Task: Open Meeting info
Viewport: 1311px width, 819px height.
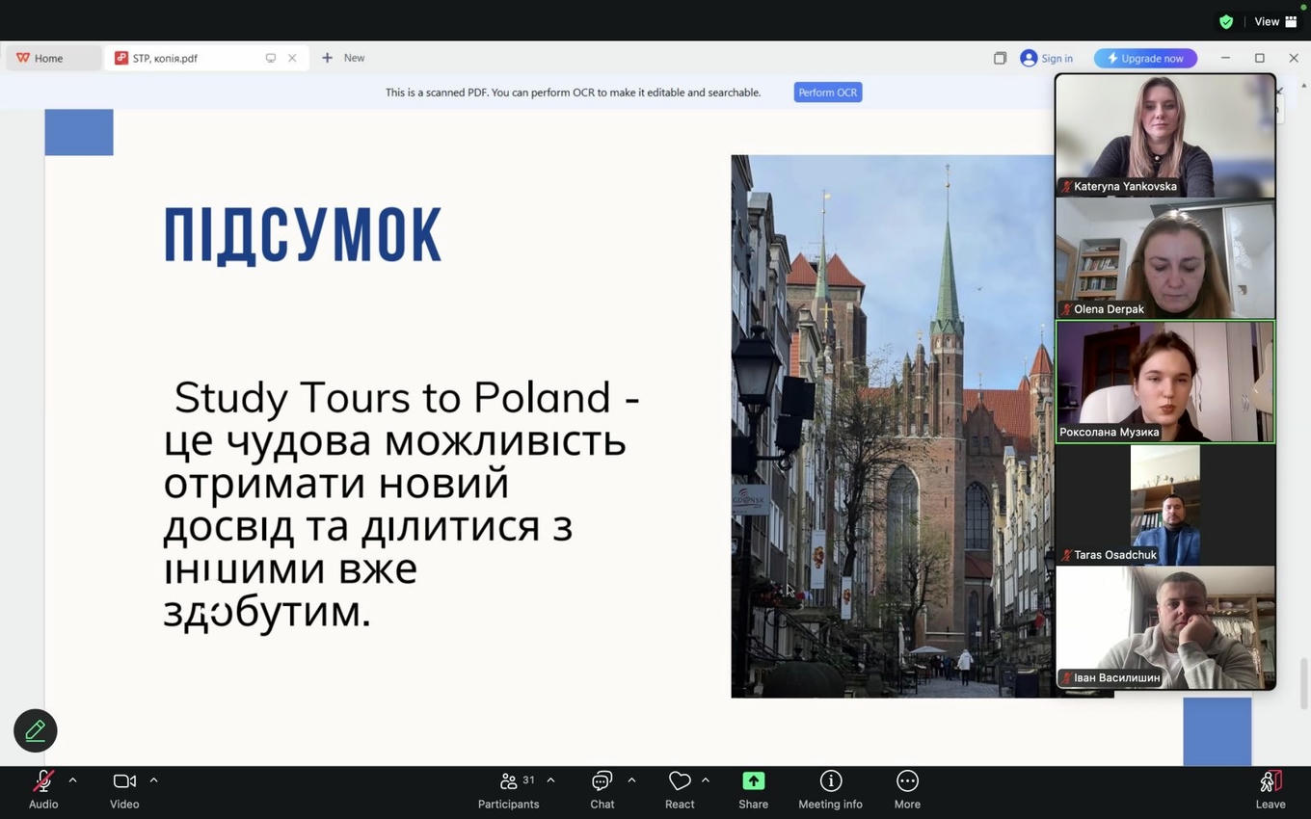Action: tap(830, 781)
